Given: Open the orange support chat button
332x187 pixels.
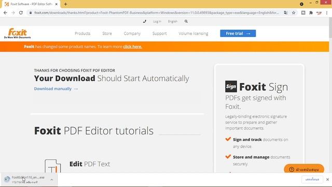Looking at the screenshot, I should point(304,169).
